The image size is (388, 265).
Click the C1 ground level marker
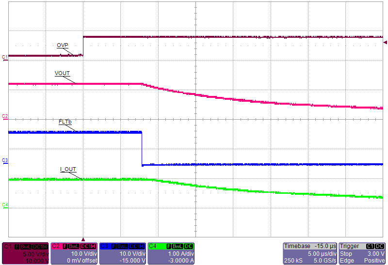click(x=4, y=57)
